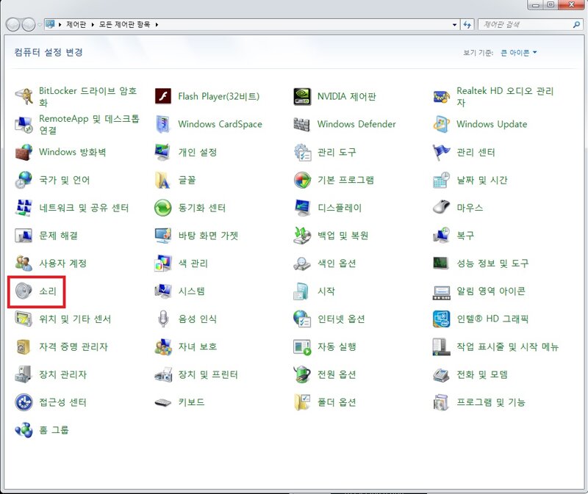Open the 인터넷 옵션 link

point(341,319)
